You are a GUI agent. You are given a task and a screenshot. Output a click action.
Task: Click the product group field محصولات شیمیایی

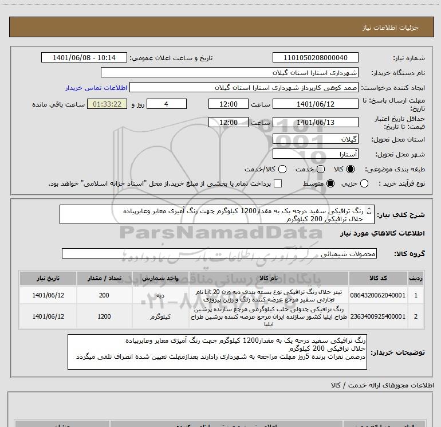[219, 253]
